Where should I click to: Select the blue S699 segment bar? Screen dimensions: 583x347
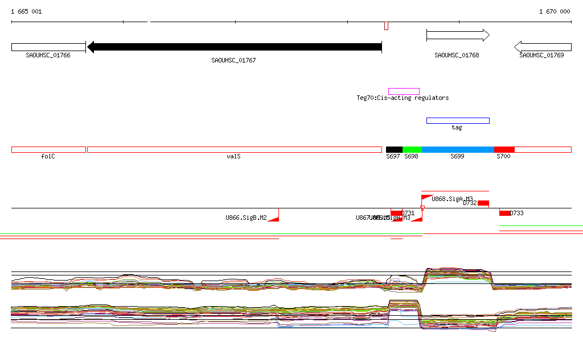[x=458, y=150]
